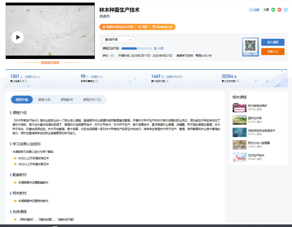The width and height of the screenshot is (292, 227).
Task: Open 树木栽培与养护 course thumbnail
Action: [240, 108]
